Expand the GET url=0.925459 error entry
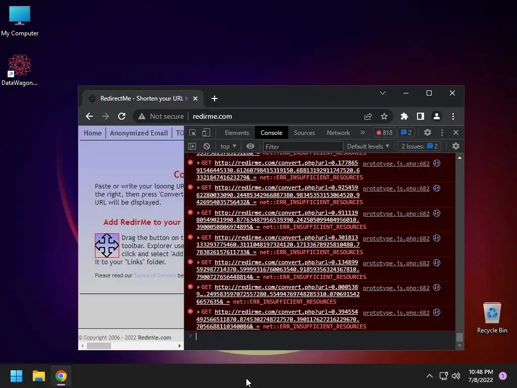Viewport: 517px width, 388px height. 198,188
